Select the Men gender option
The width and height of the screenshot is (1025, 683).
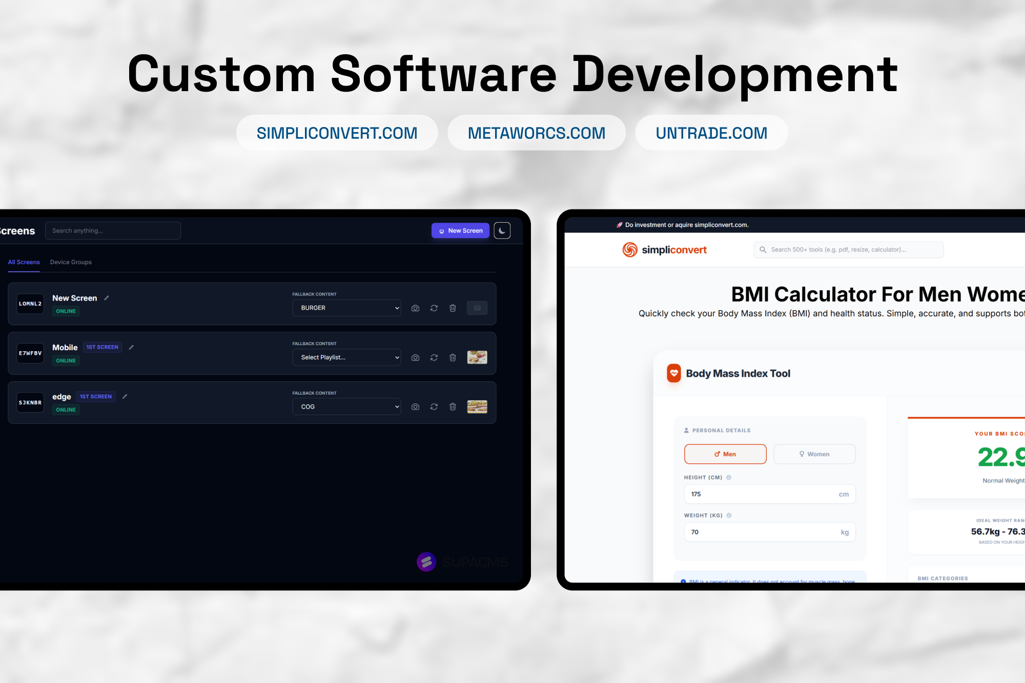(x=725, y=454)
